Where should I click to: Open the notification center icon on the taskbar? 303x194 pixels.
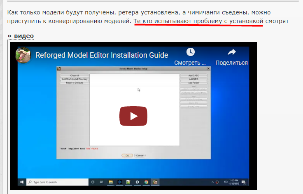point(244,182)
